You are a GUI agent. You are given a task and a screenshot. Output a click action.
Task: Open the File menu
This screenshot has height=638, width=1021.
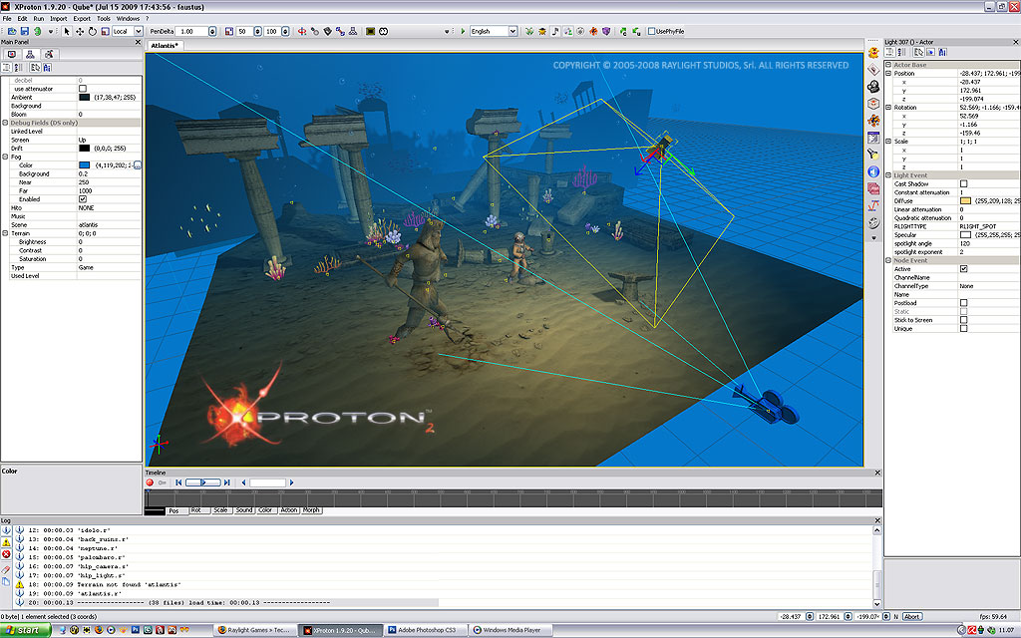click(7, 19)
